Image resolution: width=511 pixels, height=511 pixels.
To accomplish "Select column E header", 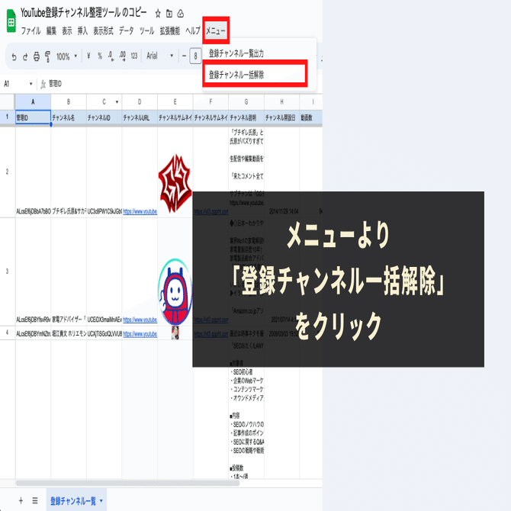I will [x=175, y=102].
